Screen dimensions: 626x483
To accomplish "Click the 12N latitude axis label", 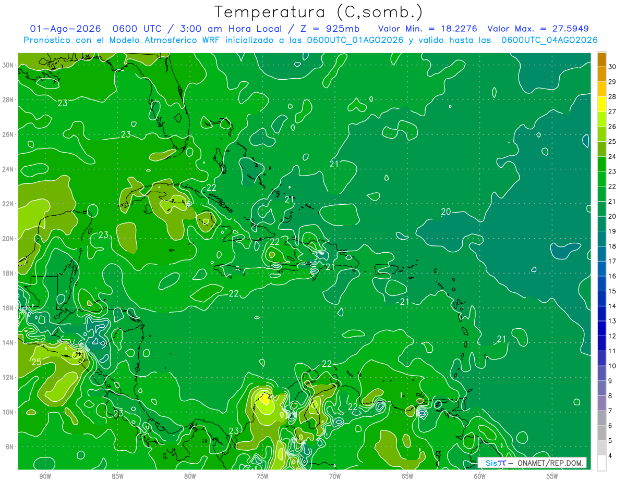I will pos(9,377).
